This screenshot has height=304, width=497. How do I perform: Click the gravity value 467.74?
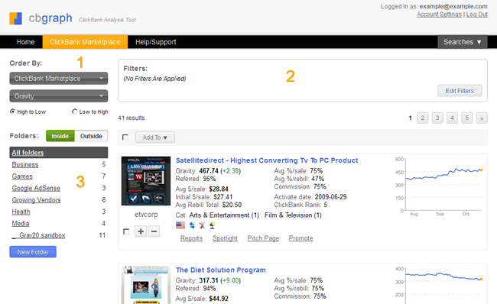(x=209, y=171)
